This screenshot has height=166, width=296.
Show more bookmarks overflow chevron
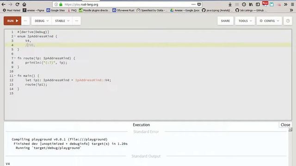(x=291, y=10)
